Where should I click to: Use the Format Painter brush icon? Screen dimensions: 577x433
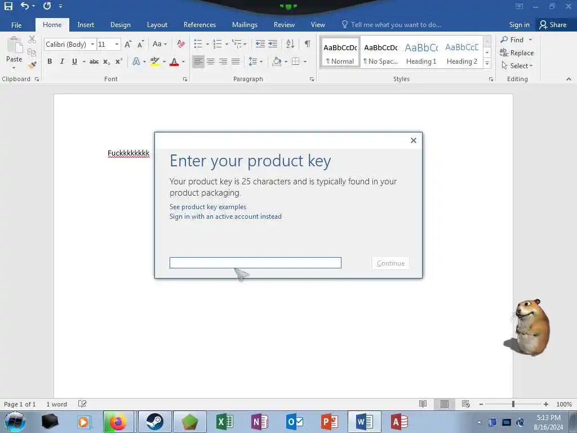(32, 65)
